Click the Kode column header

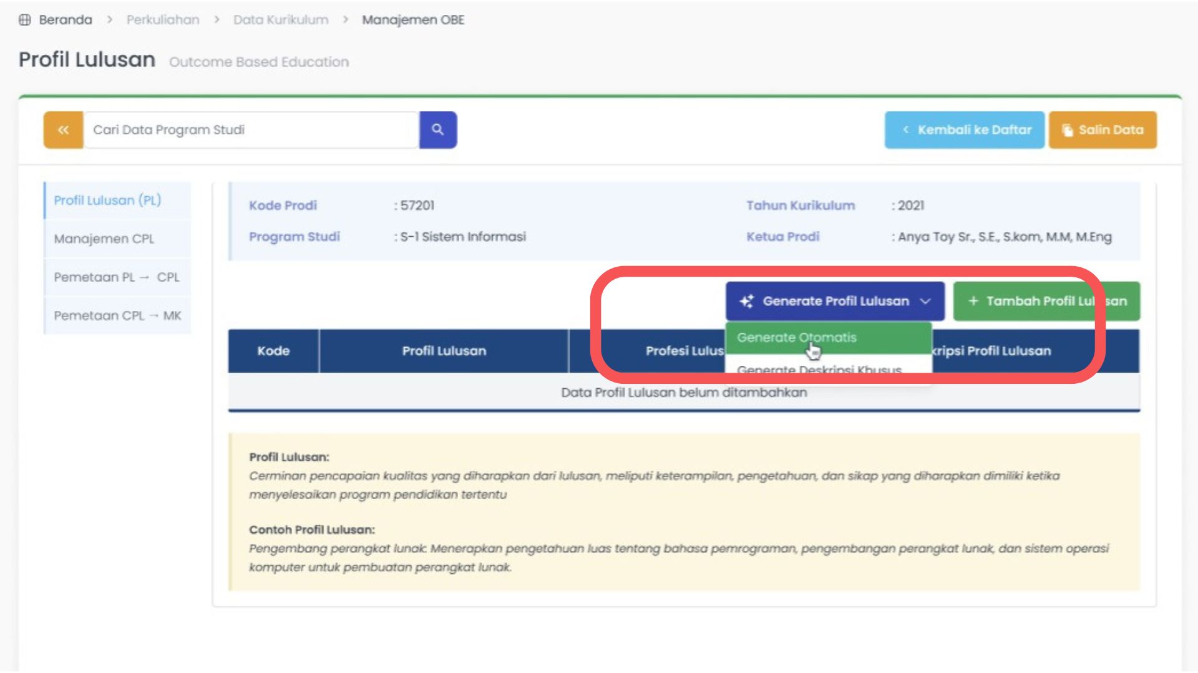pos(273,351)
